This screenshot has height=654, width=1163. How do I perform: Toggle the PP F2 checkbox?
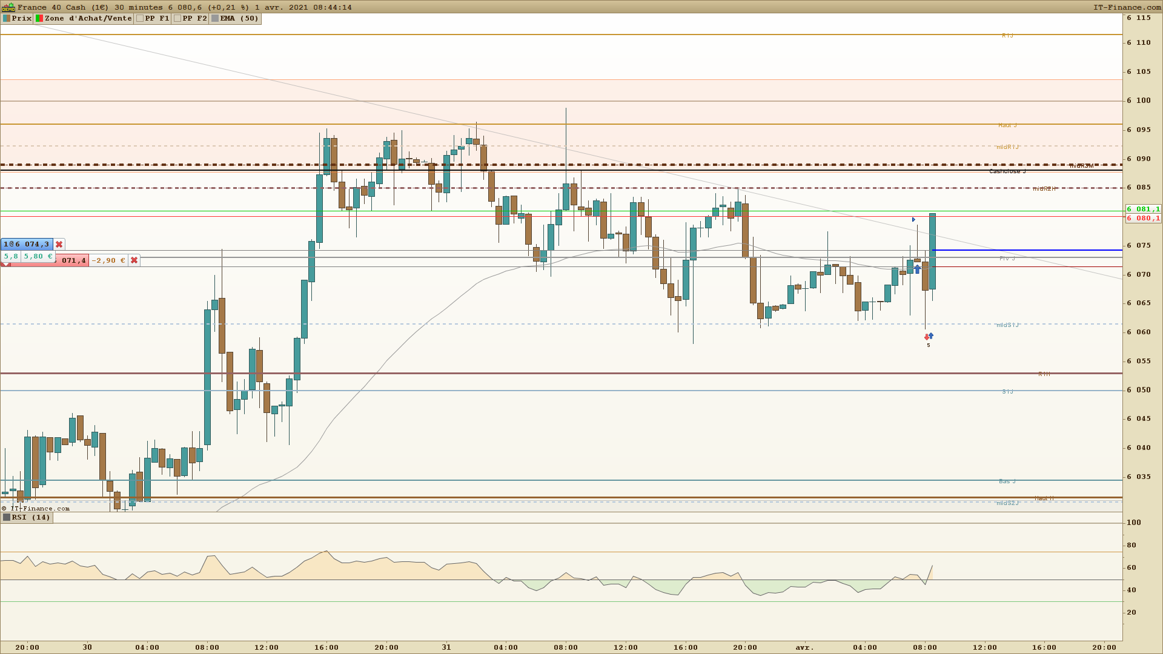coord(177,19)
